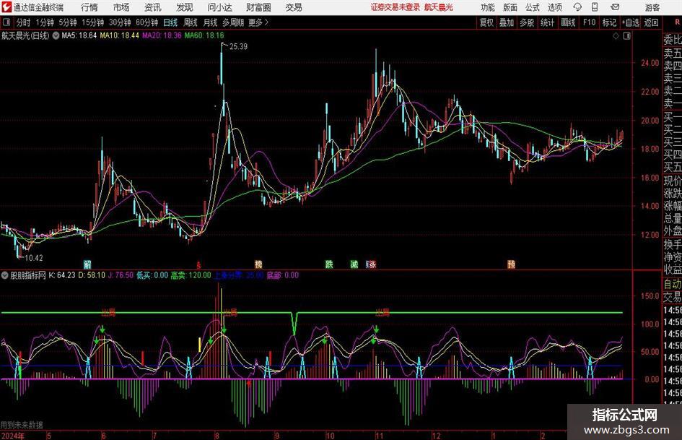This screenshot has width=682, height=440.
Task: Click the 2024年 date axis label
Action: coord(12,436)
